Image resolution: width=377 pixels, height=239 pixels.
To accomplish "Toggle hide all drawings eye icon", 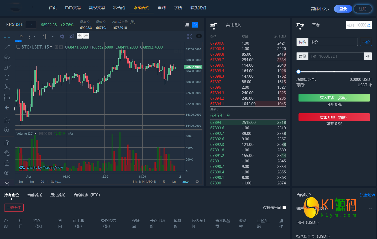I will point(7,173).
